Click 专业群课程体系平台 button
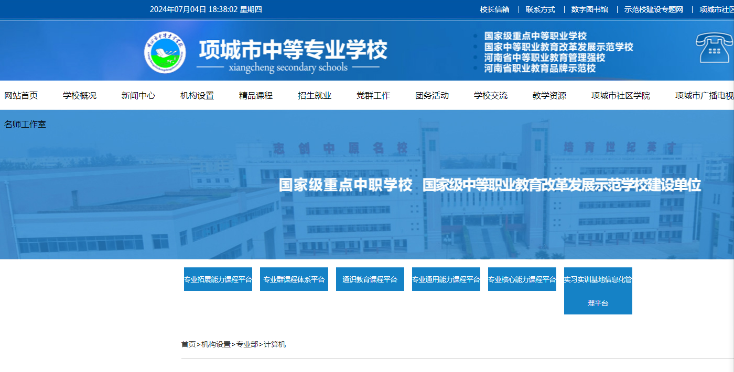This screenshot has height=372, width=734. click(x=294, y=279)
